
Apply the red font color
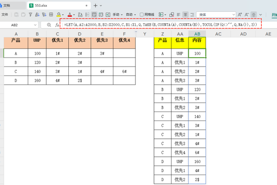click(70, 15)
